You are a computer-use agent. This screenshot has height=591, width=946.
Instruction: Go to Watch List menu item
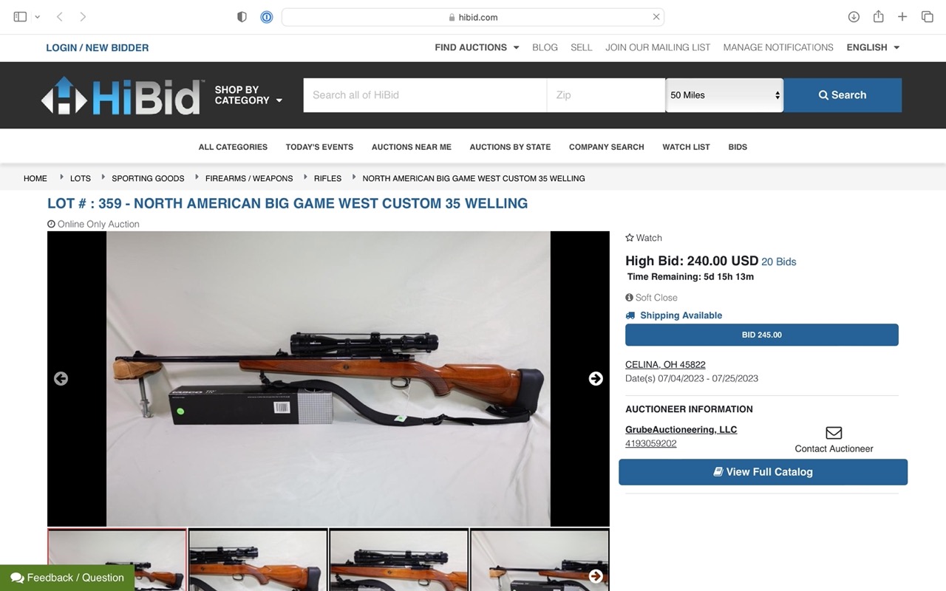(686, 147)
